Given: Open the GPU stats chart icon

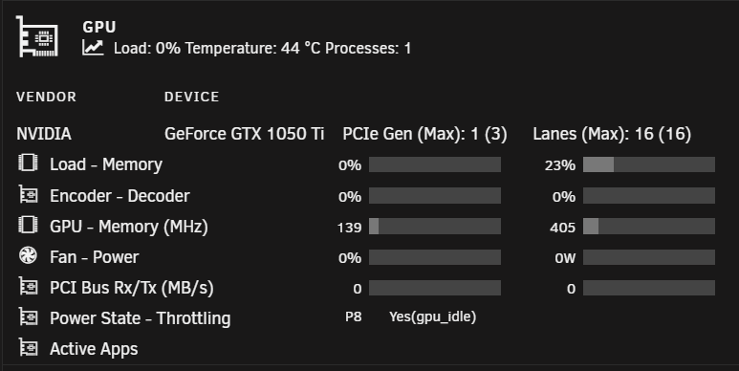Looking at the screenshot, I should coord(93,48).
